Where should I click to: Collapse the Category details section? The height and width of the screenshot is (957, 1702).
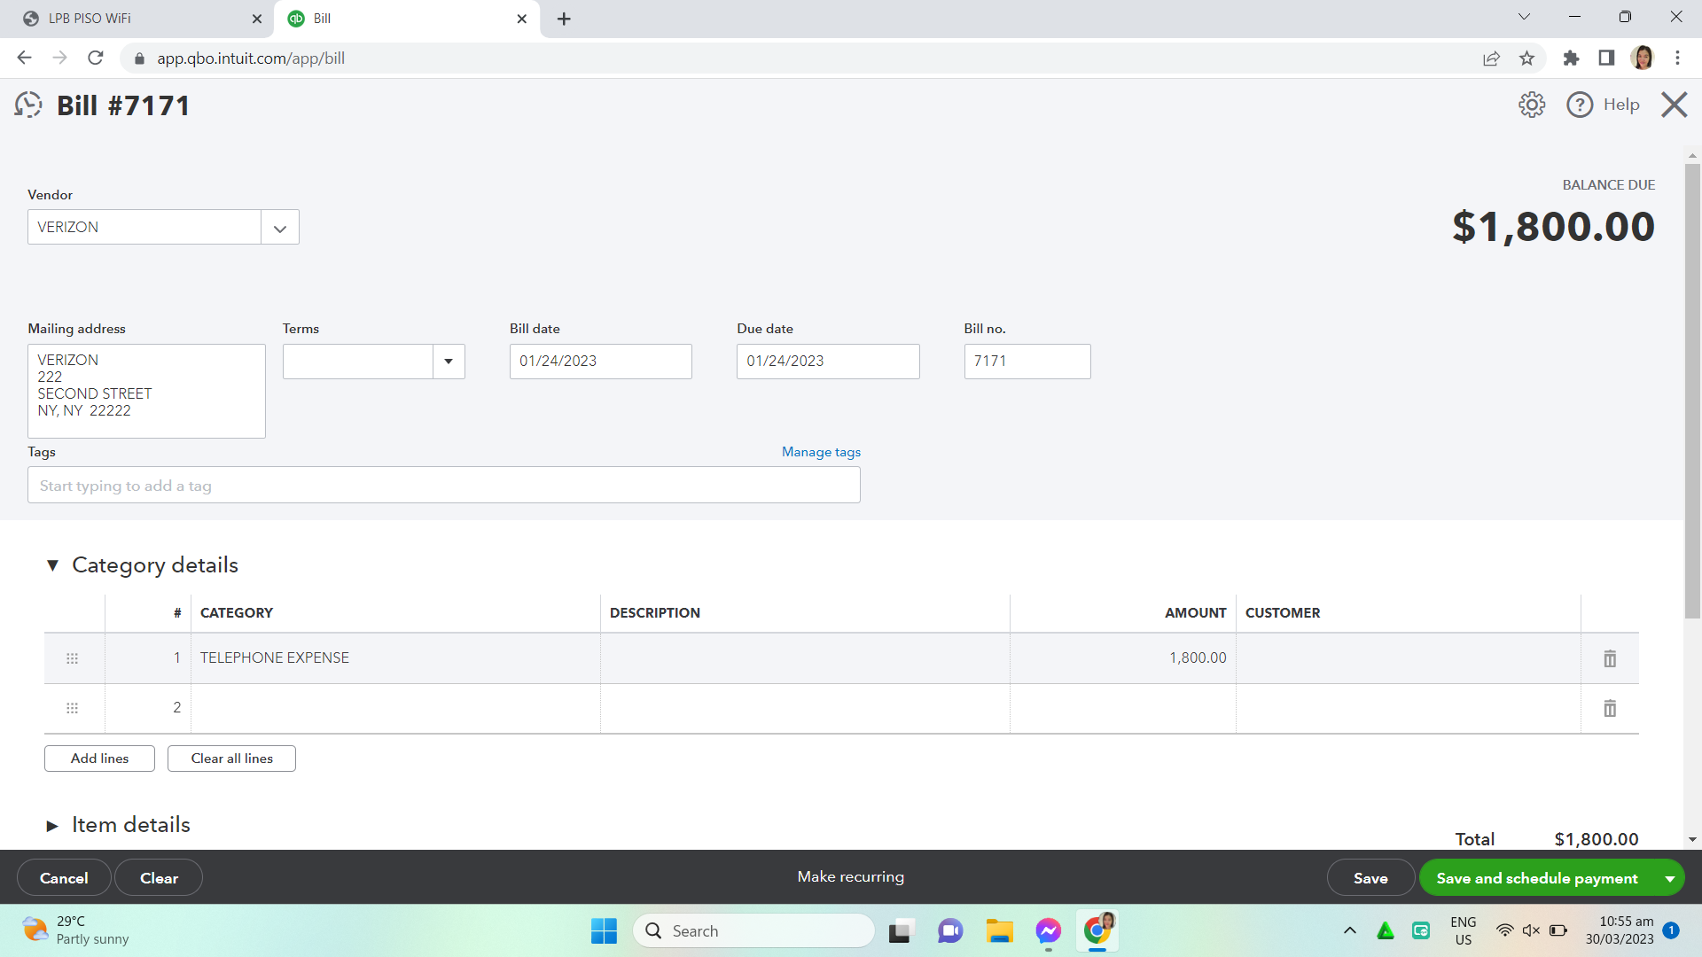52,565
